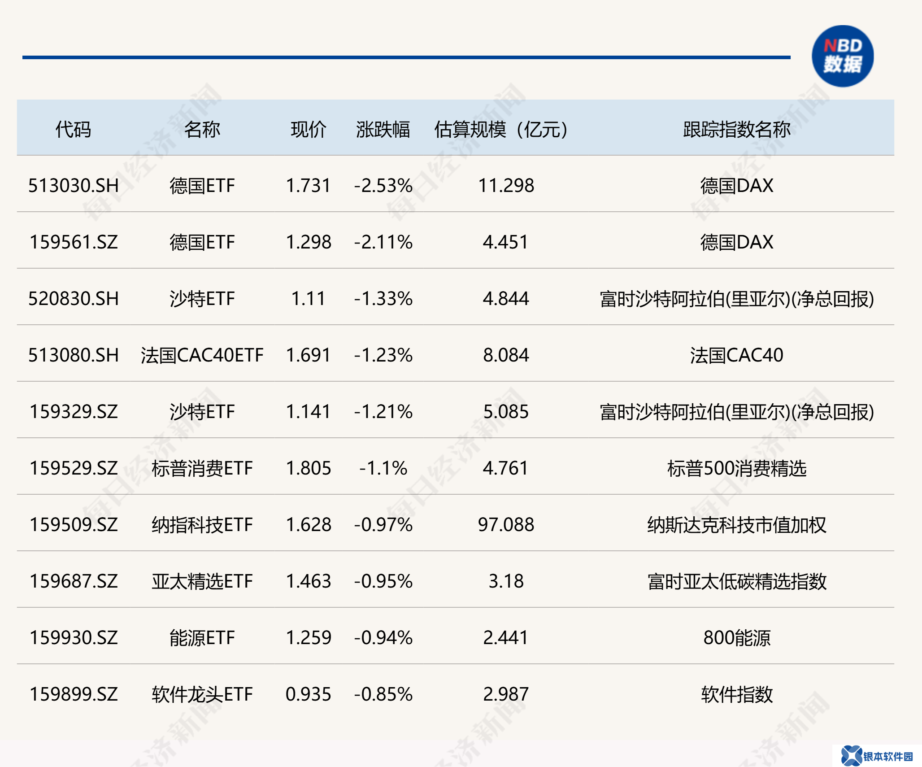Click the 软件指数 index name
Image resolution: width=922 pixels, height=767 pixels.
point(737,694)
